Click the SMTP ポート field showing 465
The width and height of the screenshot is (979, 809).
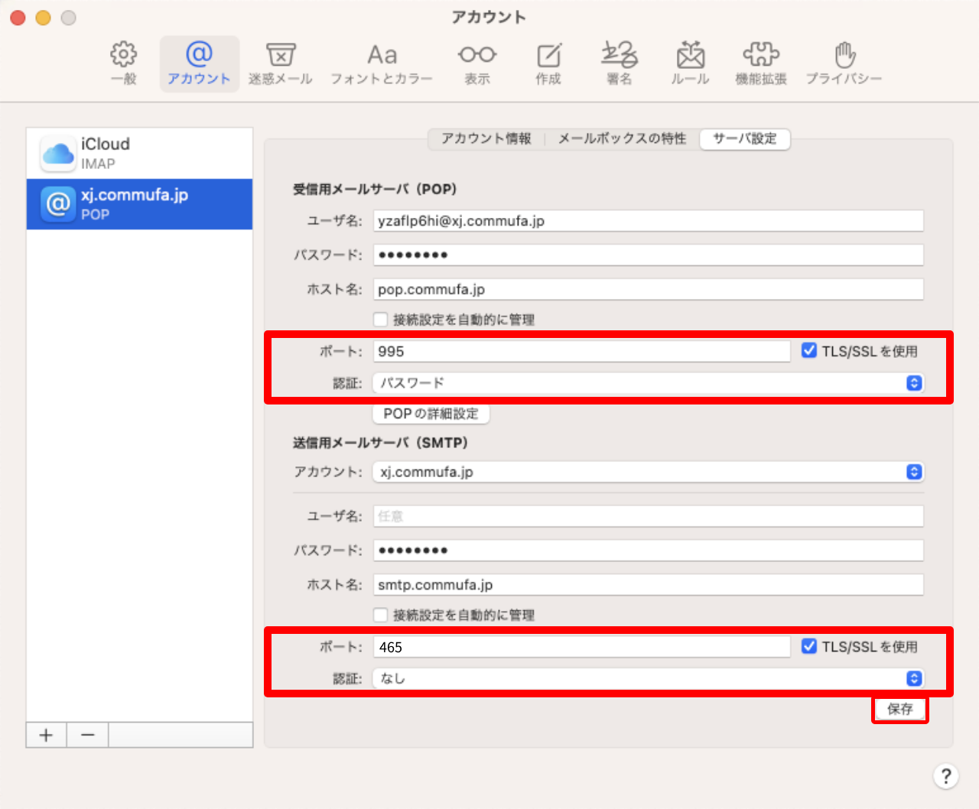[581, 647]
